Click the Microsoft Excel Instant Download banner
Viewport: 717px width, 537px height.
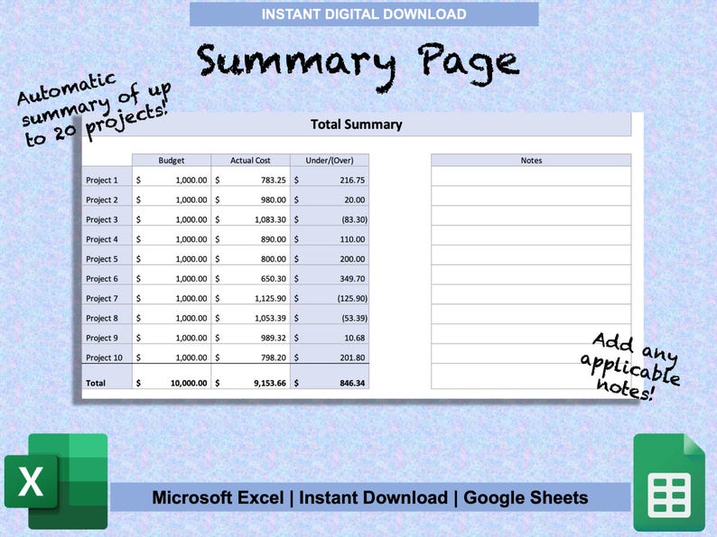(x=370, y=497)
